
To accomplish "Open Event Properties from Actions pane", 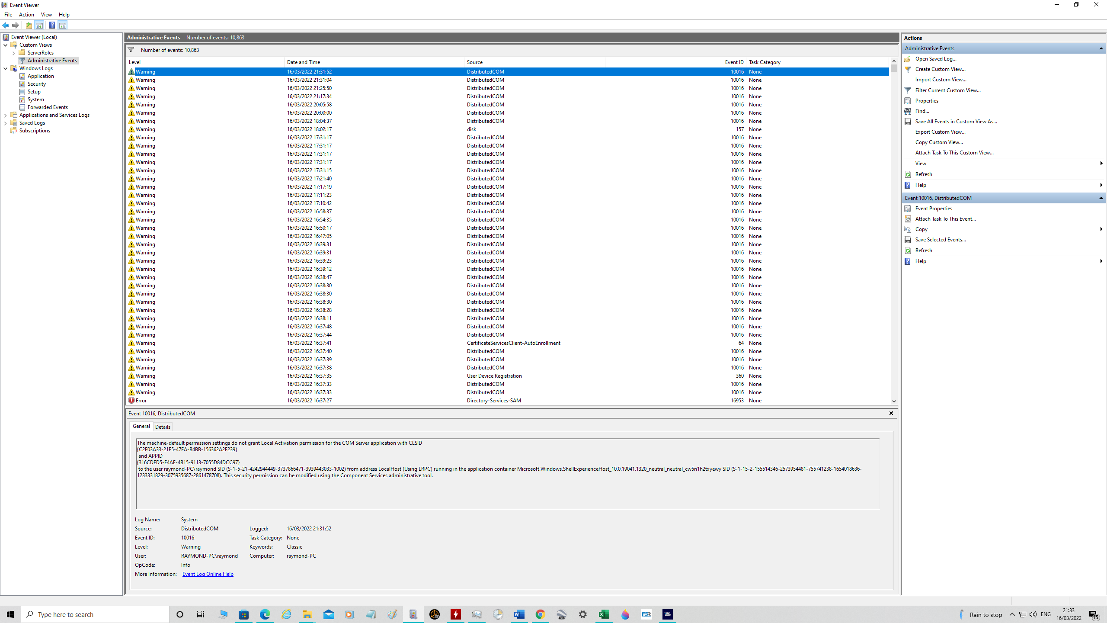I will [933, 208].
